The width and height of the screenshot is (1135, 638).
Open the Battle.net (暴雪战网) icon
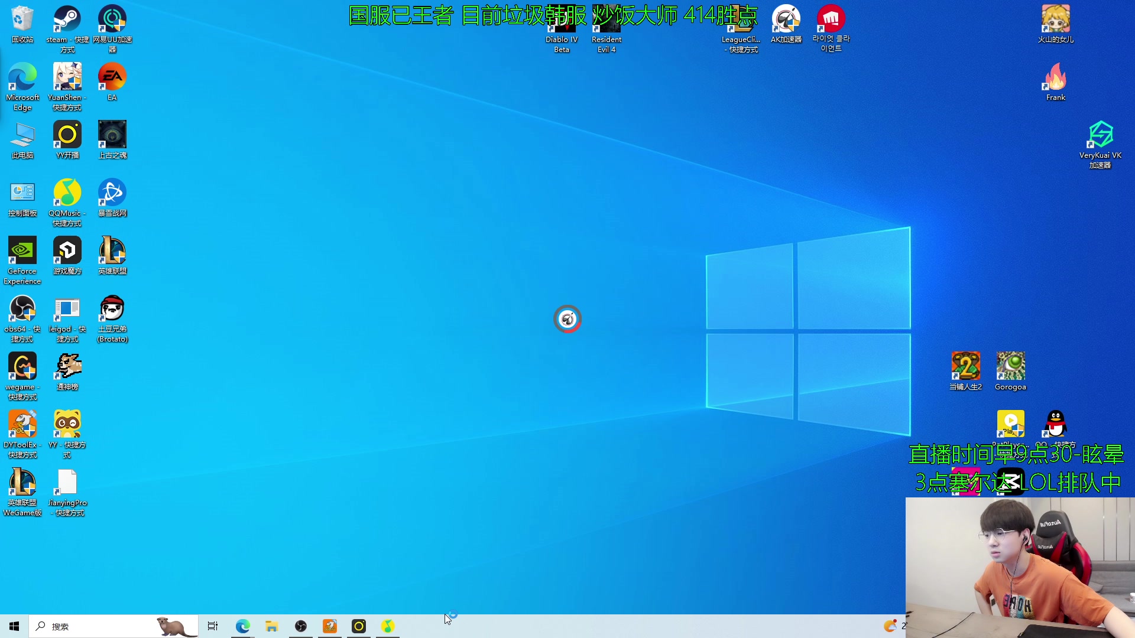[x=112, y=198]
